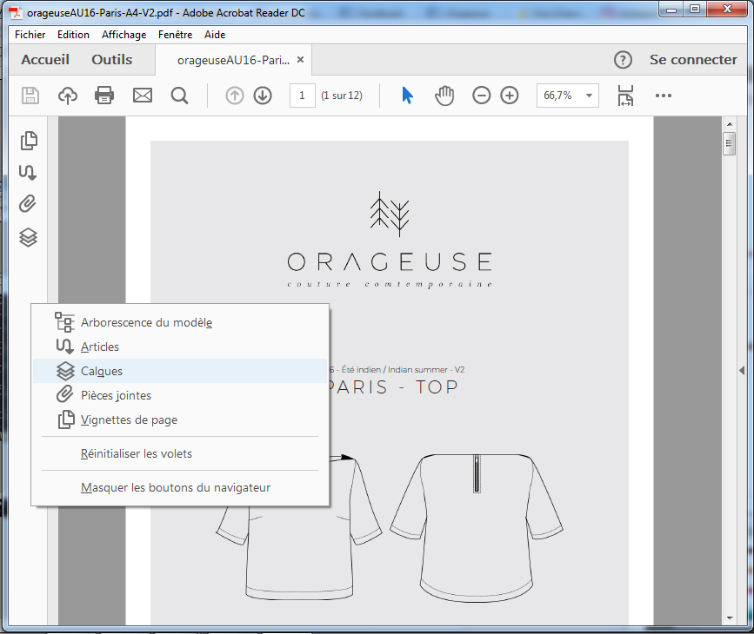Image resolution: width=754 pixels, height=634 pixels.
Task: Choose Pièces jointes menu entry
Action: pyautogui.click(x=180, y=395)
